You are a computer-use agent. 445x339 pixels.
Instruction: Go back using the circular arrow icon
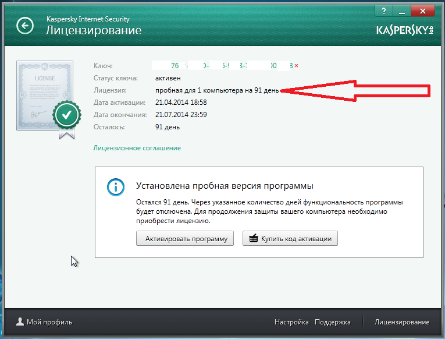(x=25, y=26)
